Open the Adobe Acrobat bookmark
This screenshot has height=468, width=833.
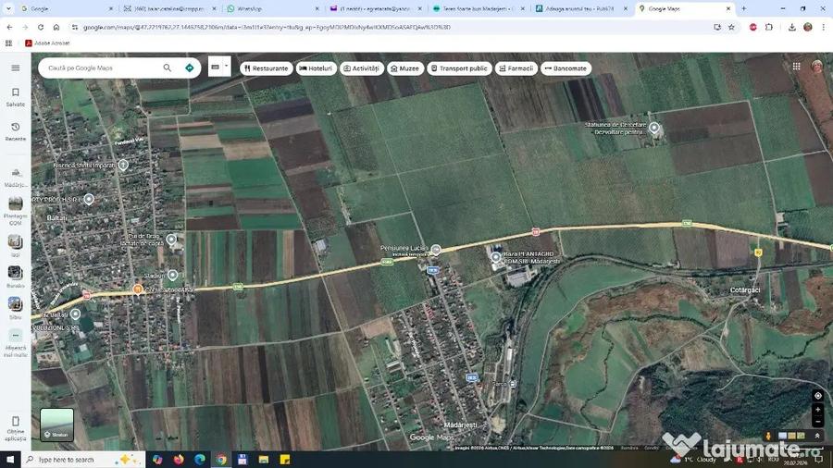[x=47, y=43]
